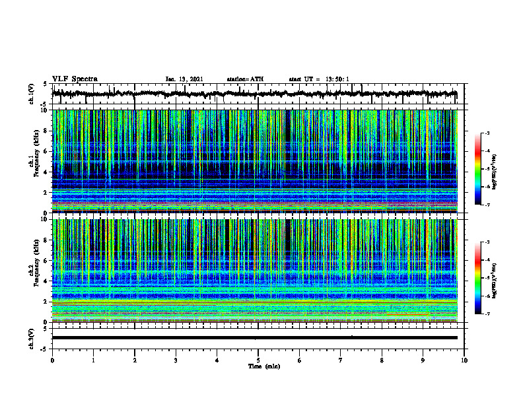
Task: Click the "-7" tick on ch.1 colorbar
Action: [x=487, y=205]
